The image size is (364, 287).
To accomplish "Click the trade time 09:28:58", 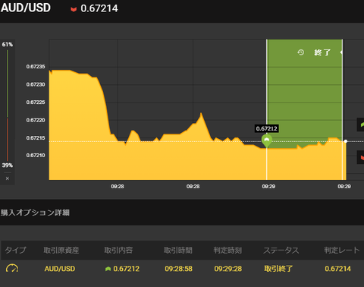I will click(x=178, y=269).
